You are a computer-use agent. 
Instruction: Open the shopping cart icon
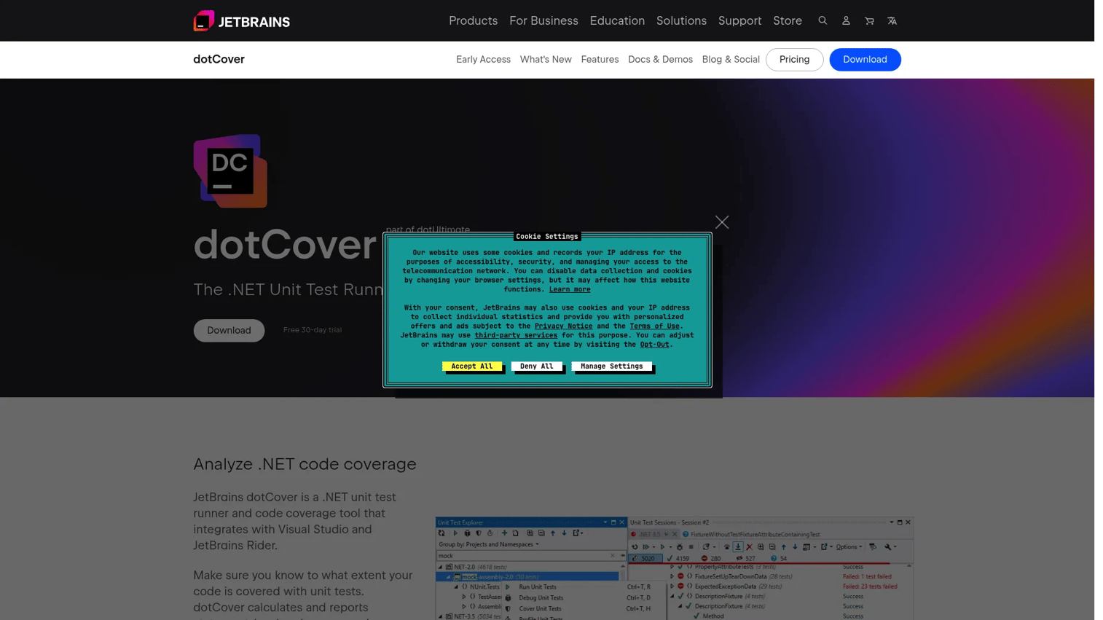click(x=869, y=20)
